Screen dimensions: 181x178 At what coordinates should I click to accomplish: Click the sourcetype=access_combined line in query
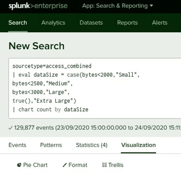(52, 66)
